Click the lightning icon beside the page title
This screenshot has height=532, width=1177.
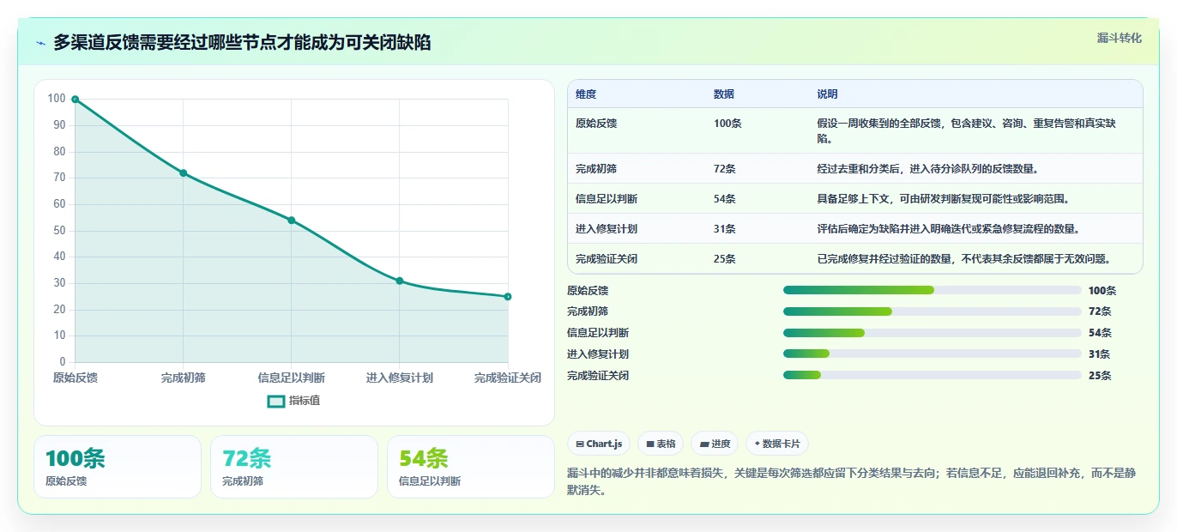[x=40, y=43]
